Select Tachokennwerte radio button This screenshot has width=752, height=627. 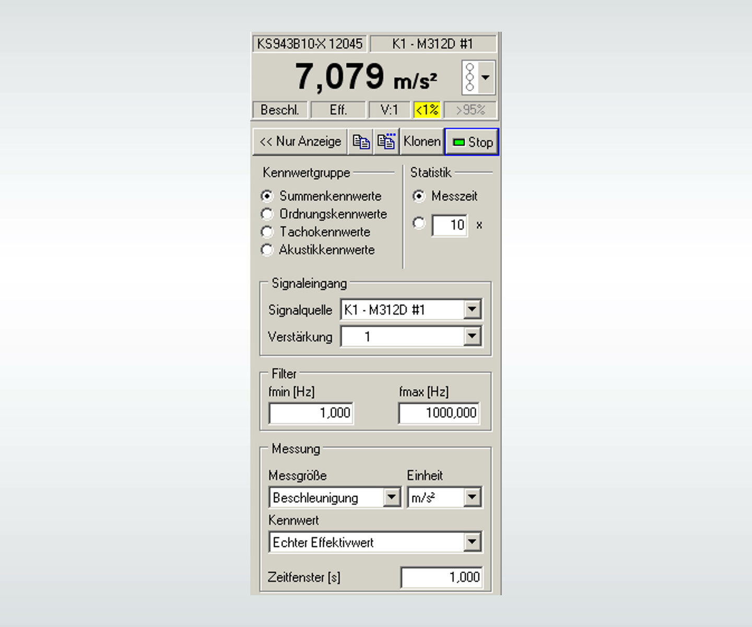click(x=267, y=232)
